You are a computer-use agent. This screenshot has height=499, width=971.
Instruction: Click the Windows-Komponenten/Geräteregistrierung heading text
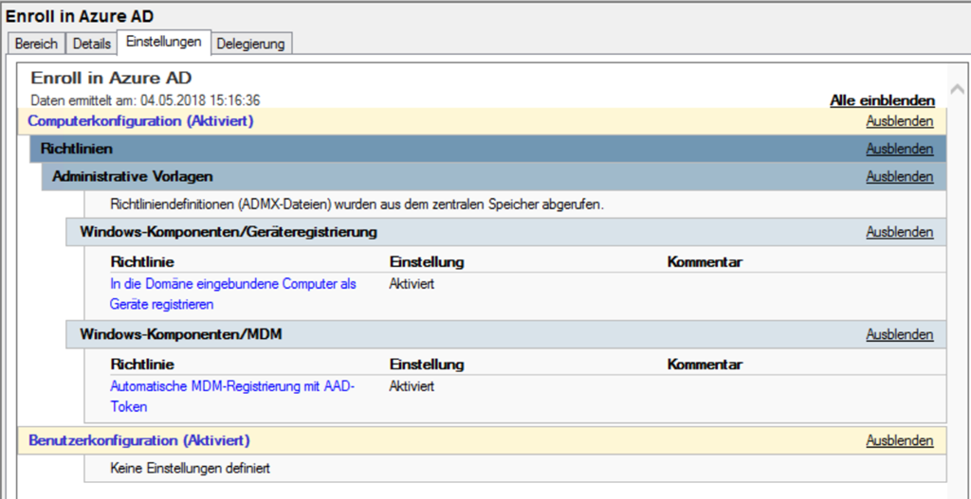coord(229,232)
